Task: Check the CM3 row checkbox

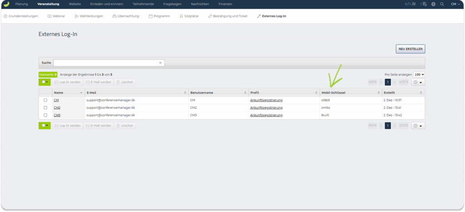Action: coord(45,115)
